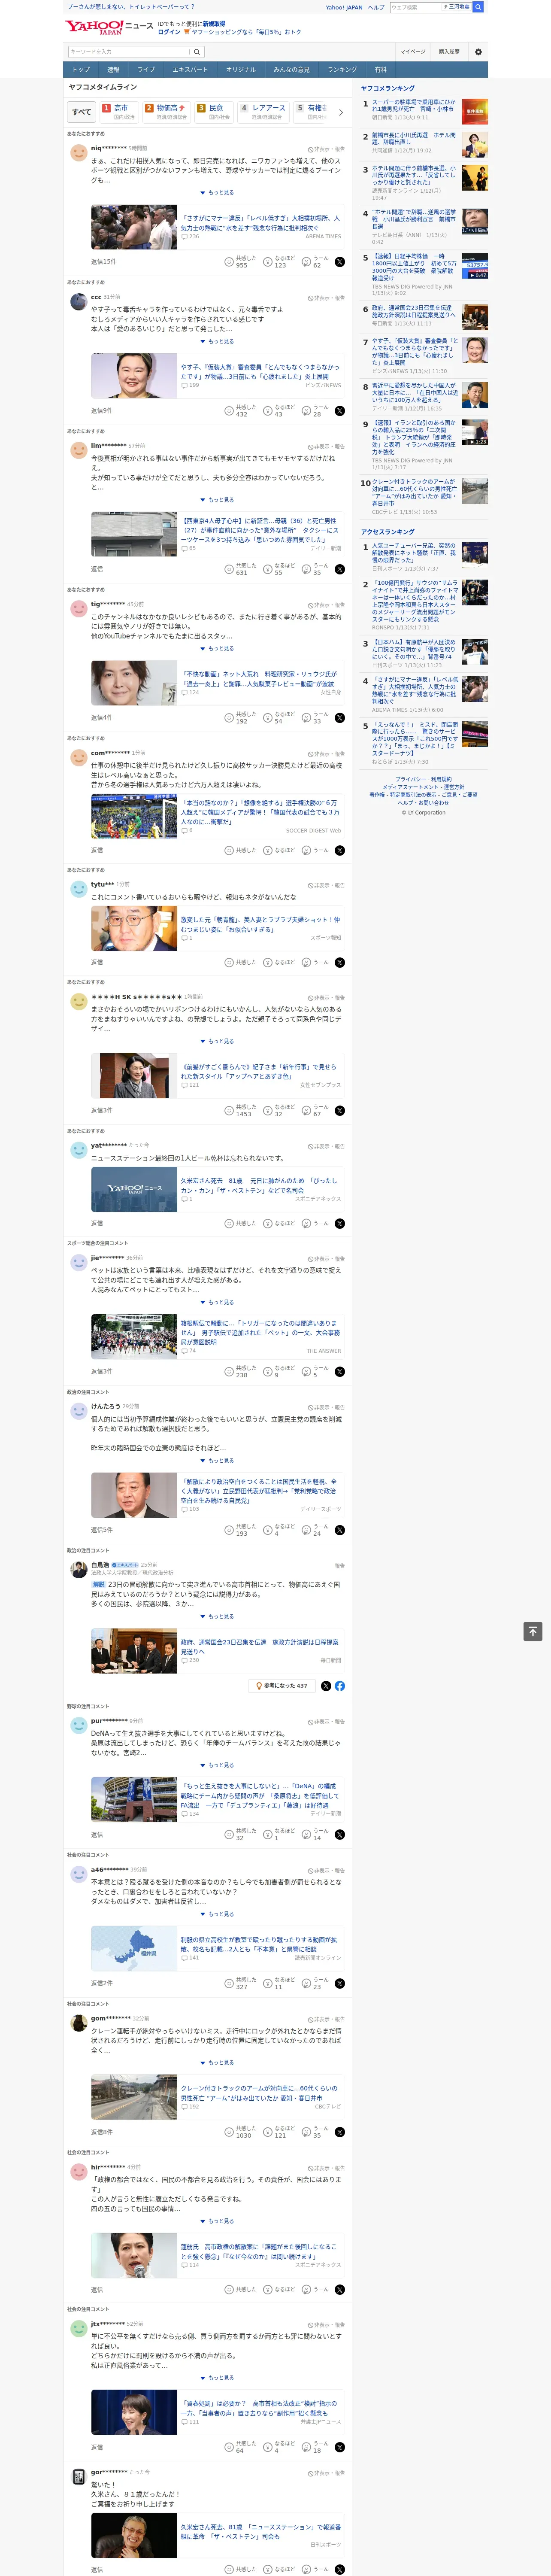Open the オリジナル navigation tab

241,70
